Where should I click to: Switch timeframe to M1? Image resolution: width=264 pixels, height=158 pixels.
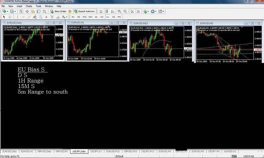[73, 17]
